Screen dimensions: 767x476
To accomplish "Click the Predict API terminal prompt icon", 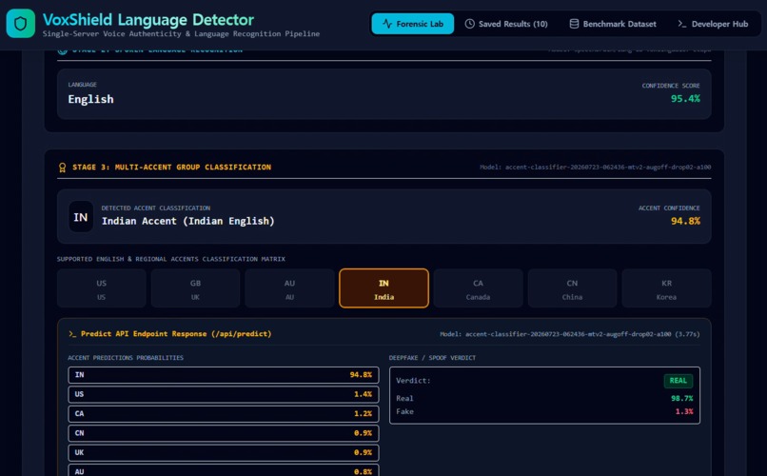I will tap(72, 333).
